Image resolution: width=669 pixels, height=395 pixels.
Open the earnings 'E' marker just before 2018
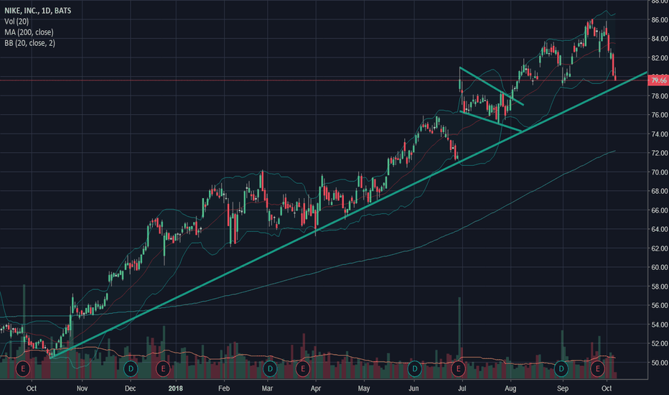coord(163,368)
